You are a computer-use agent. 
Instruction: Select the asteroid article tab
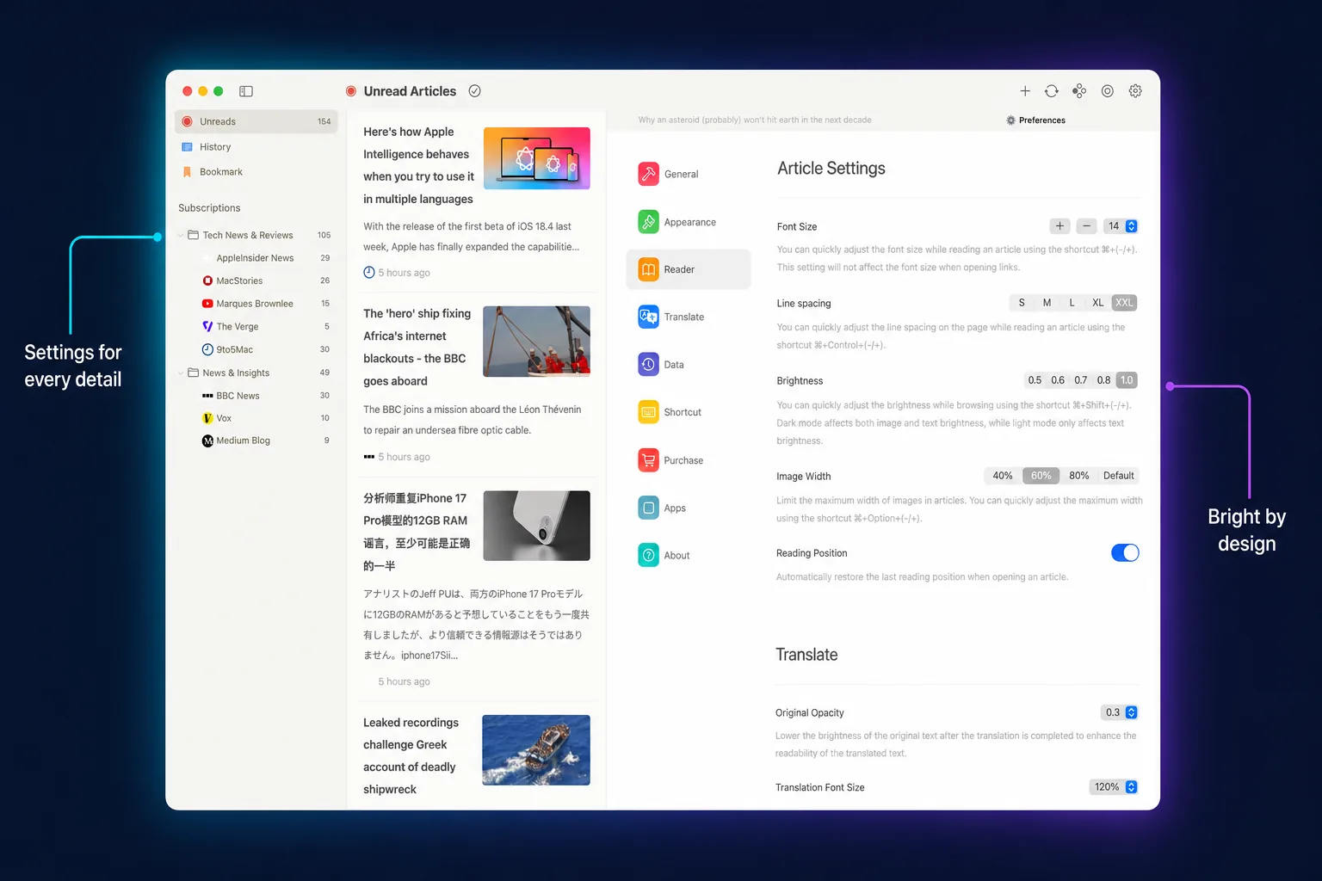click(755, 120)
